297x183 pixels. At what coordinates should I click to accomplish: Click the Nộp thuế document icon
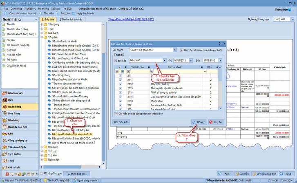tap(4, 50)
